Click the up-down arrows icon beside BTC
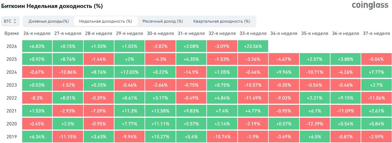This screenshot has width=392, height=143. [15, 21]
